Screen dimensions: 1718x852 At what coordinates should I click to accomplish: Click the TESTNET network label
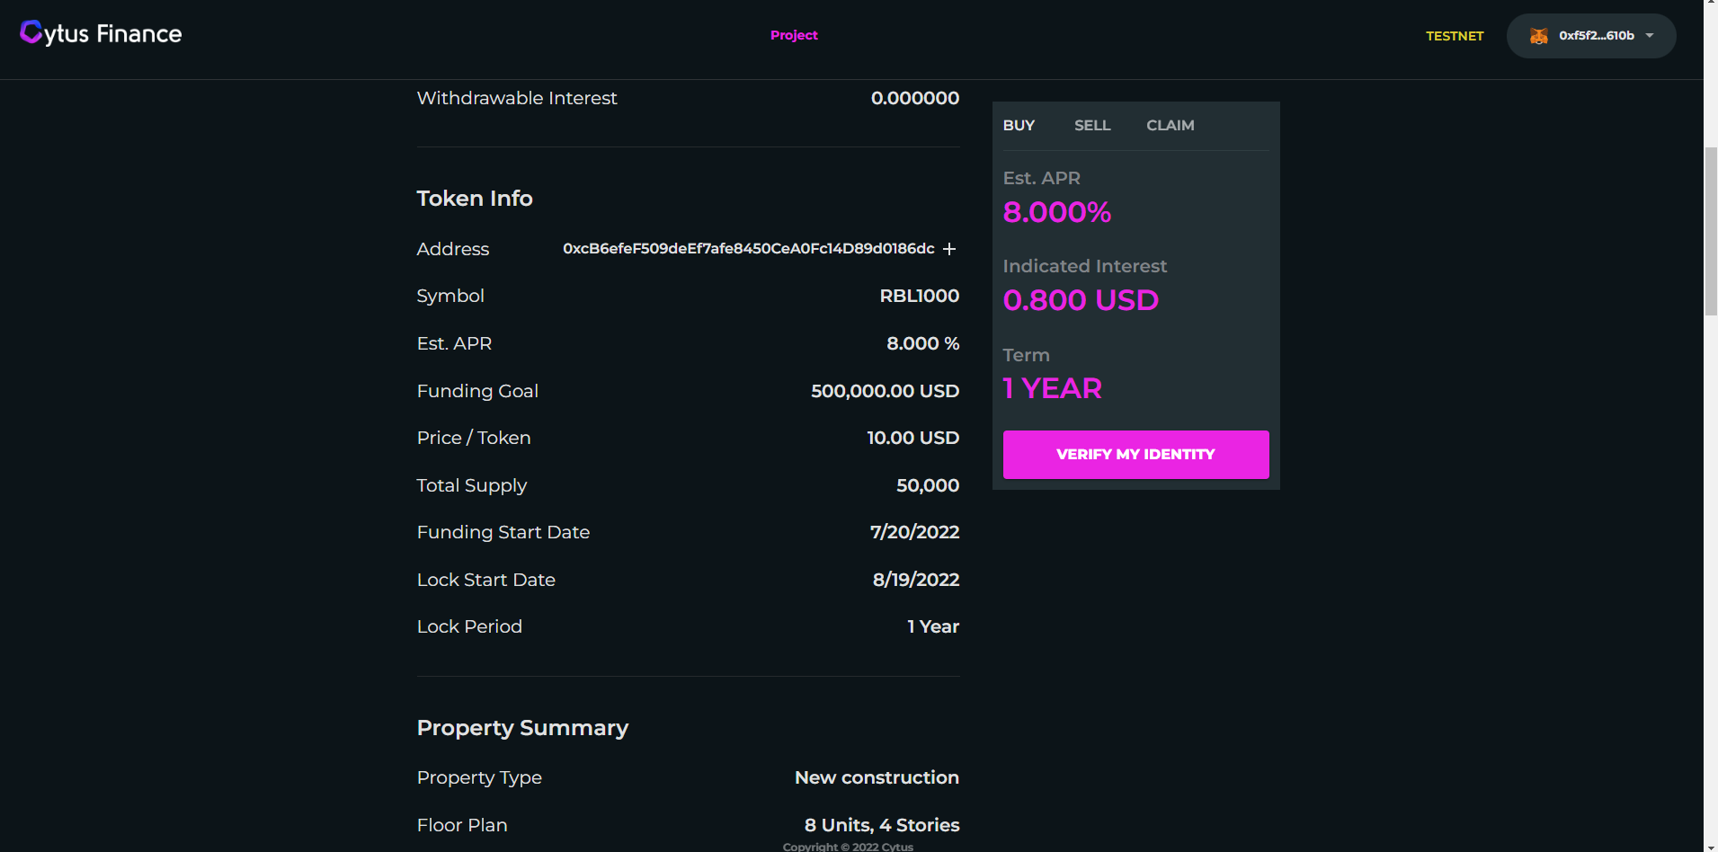point(1455,36)
